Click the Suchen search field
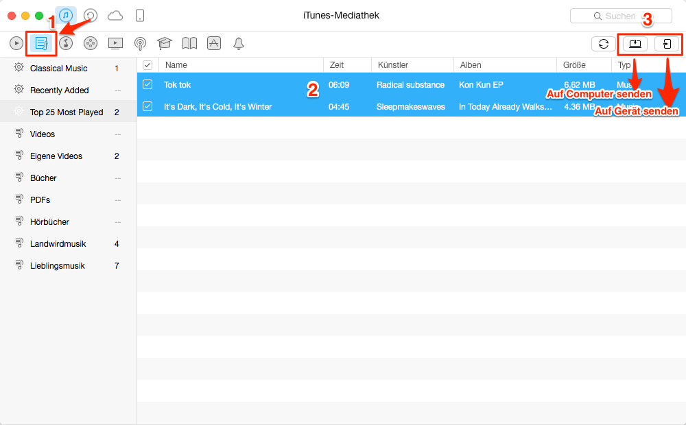The width and height of the screenshot is (686, 425). [621, 16]
